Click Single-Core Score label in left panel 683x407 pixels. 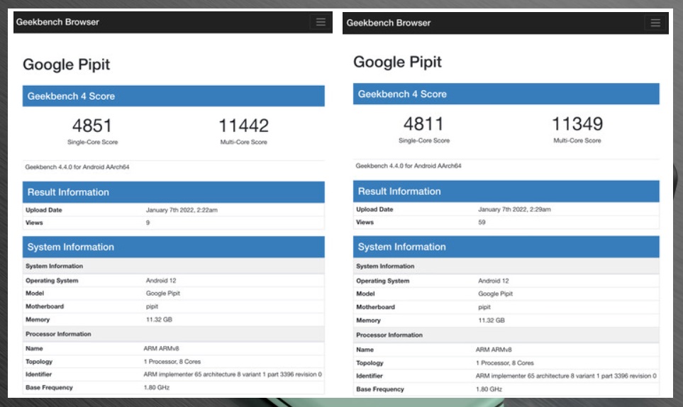[92, 142]
